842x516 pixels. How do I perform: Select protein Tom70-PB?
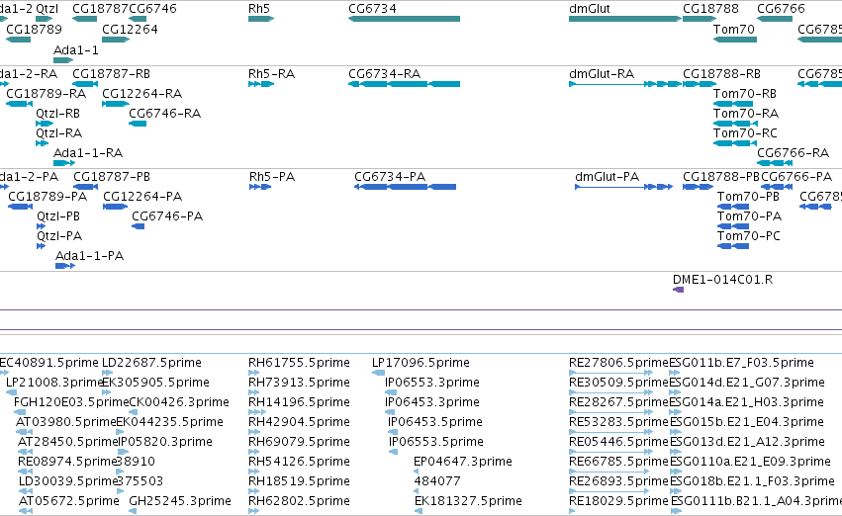748,197
